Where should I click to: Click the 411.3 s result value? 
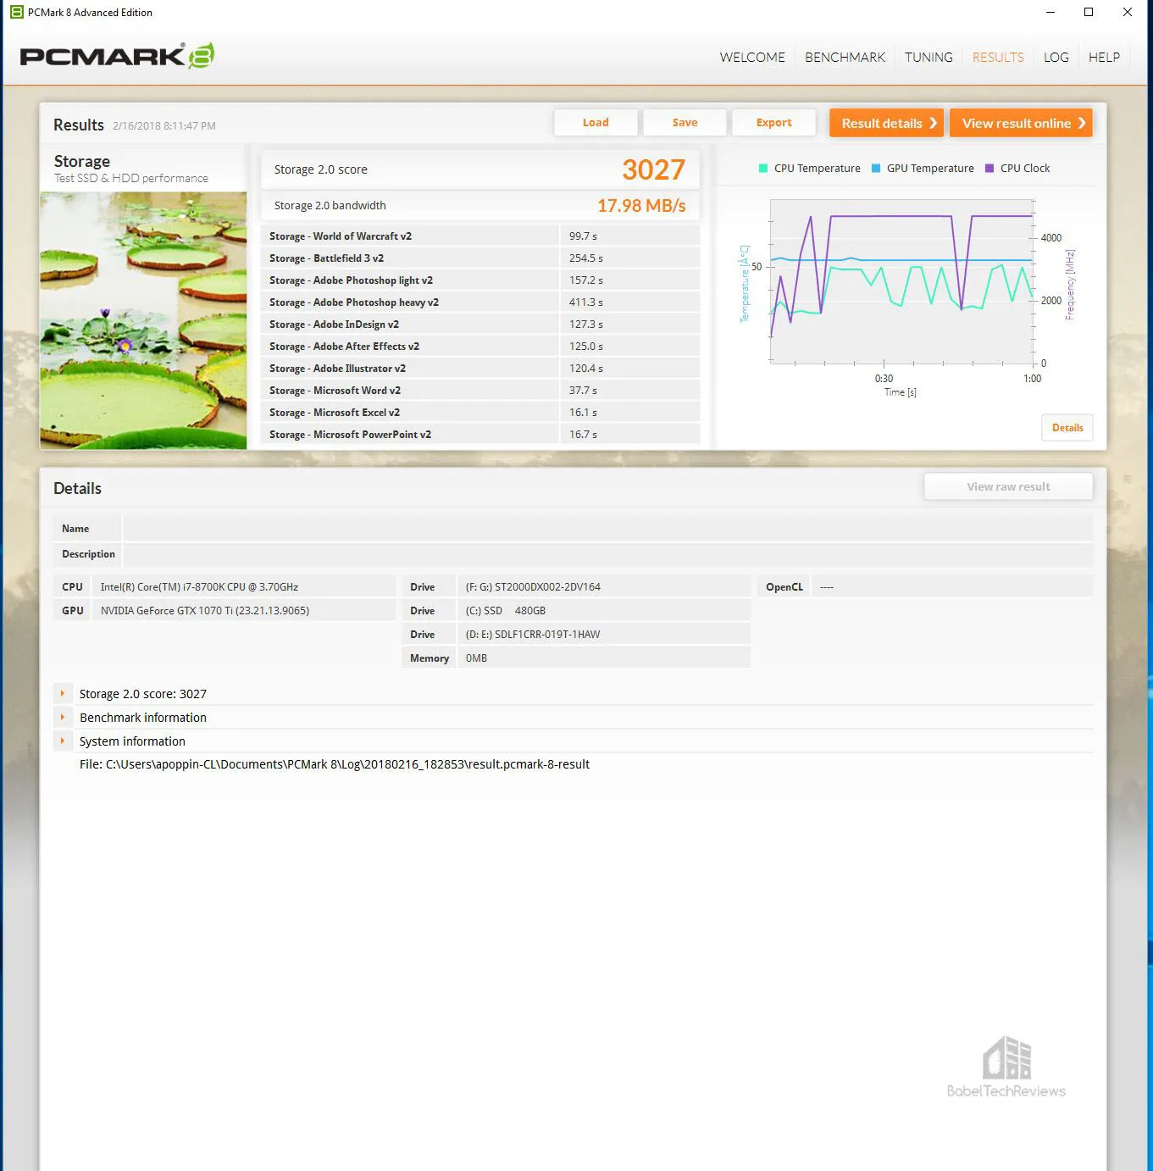585,302
